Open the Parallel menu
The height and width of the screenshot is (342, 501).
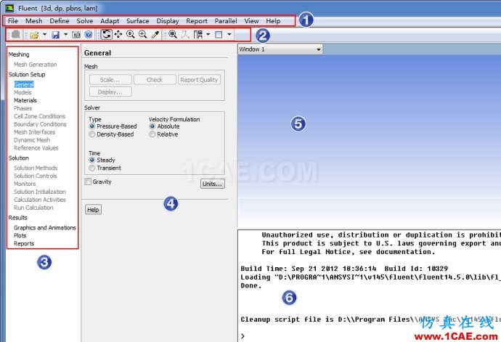(x=226, y=21)
